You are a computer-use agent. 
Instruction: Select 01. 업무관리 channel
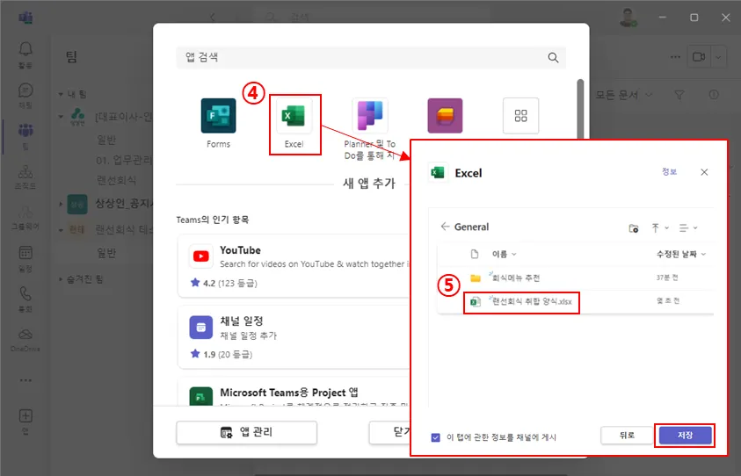click(124, 161)
